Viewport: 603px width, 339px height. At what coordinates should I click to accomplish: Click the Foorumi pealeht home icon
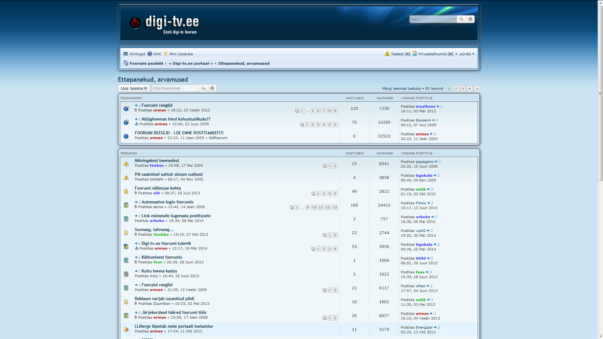pyautogui.click(x=126, y=63)
